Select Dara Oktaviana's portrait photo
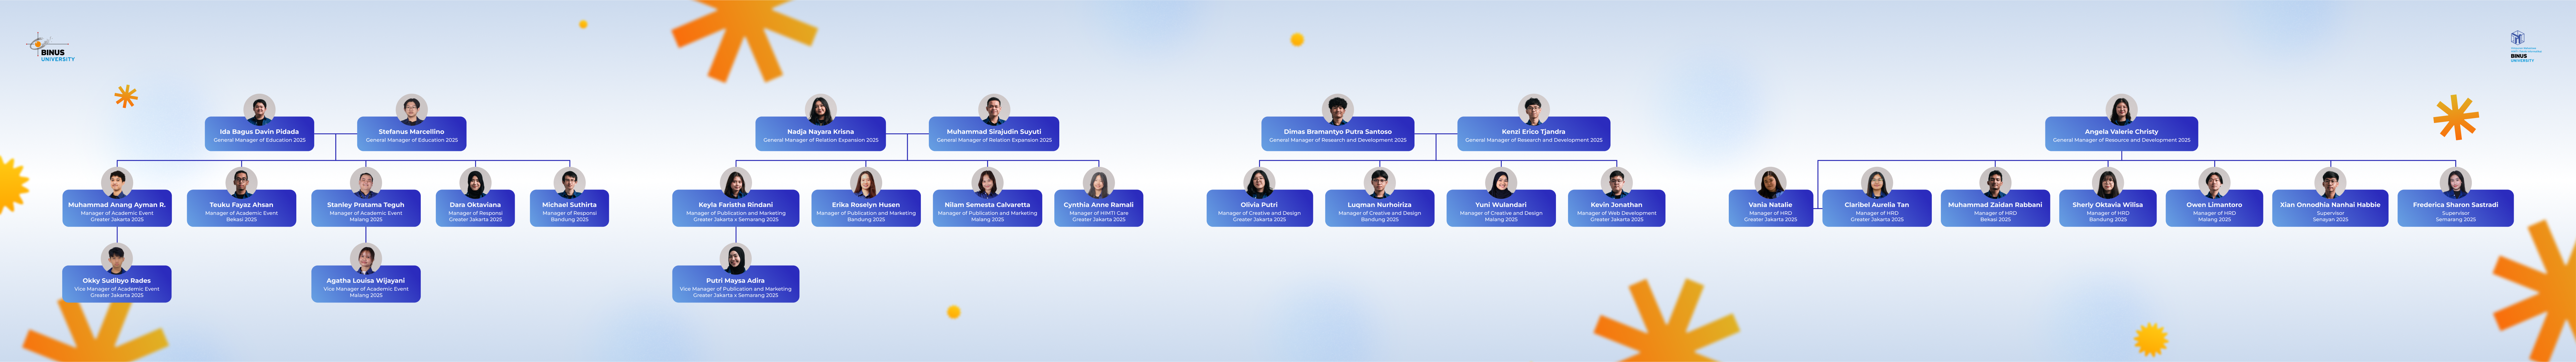The image size is (2576, 362). point(475,182)
